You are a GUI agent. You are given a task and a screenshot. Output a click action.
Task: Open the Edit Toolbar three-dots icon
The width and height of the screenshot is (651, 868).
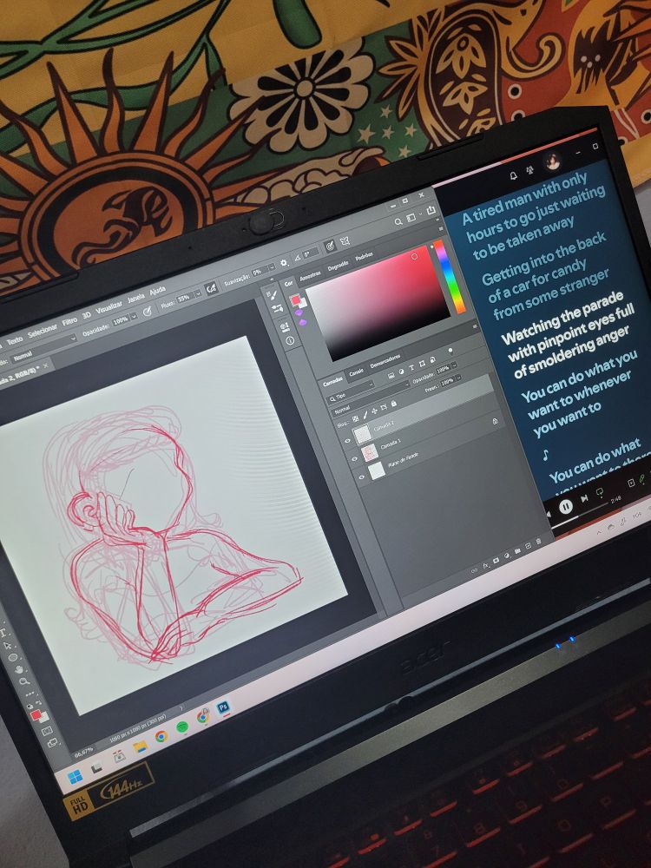point(30,694)
